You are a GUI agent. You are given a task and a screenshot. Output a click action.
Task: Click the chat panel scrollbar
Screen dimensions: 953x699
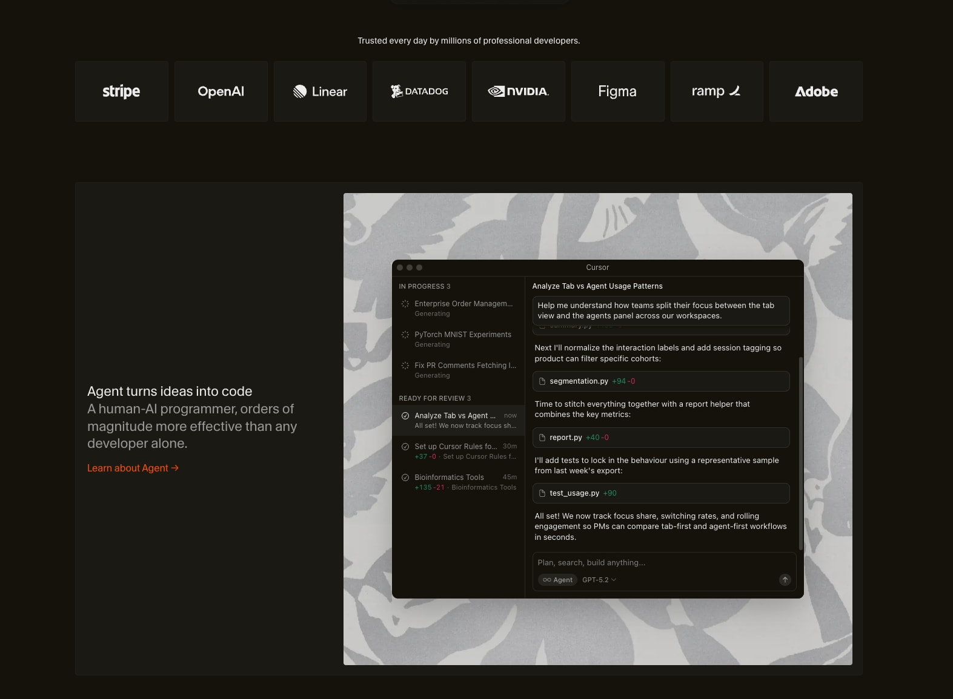[801, 453]
